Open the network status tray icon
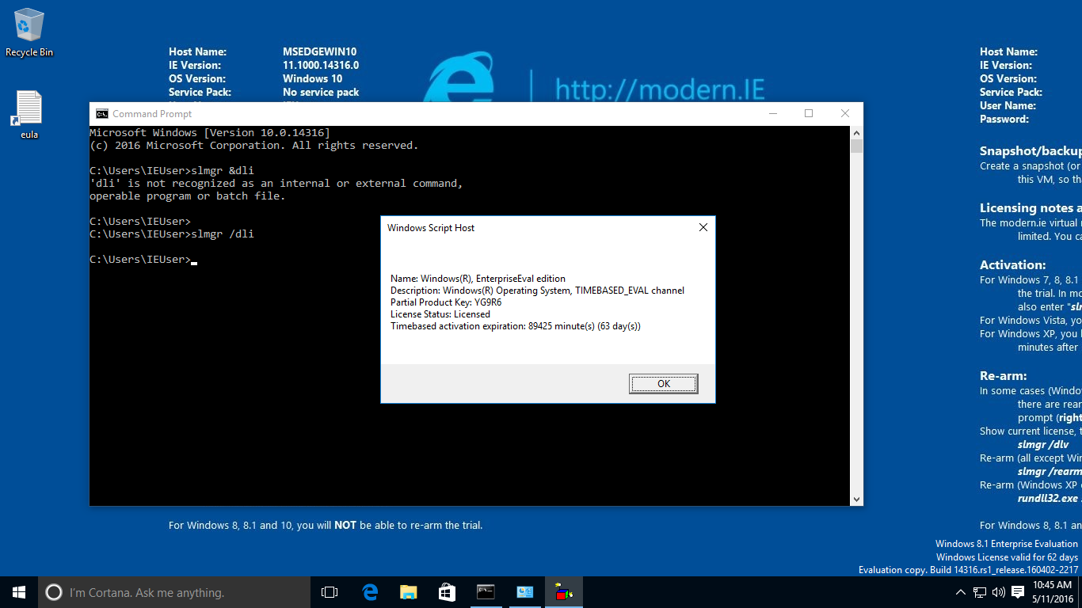Screen dimensions: 1082x608 [x=980, y=592]
